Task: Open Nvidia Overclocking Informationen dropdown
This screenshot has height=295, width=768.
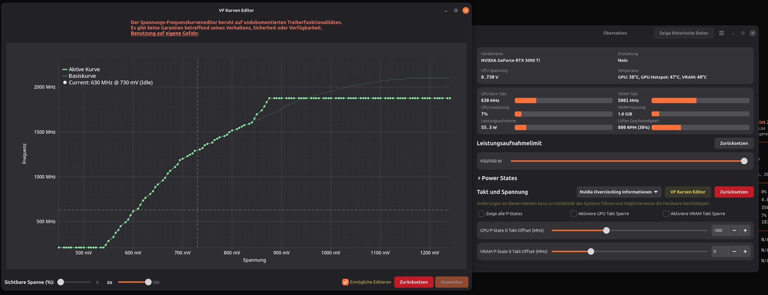Action: (x=618, y=192)
